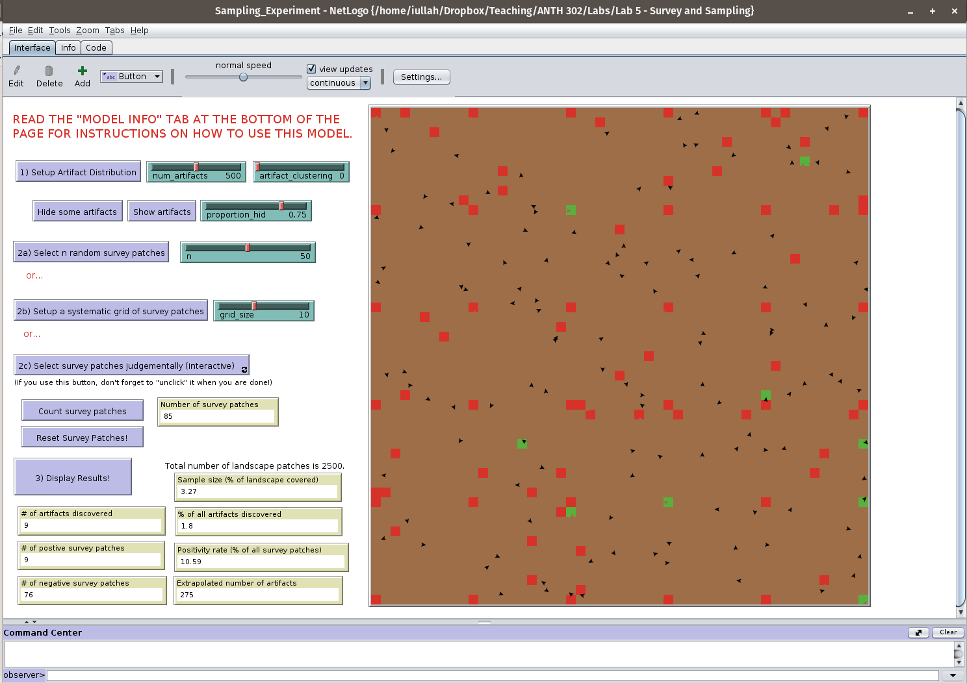Expand the observer command history dropdown
This screenshot has width=967, height=683.
(x=953, y=675)
